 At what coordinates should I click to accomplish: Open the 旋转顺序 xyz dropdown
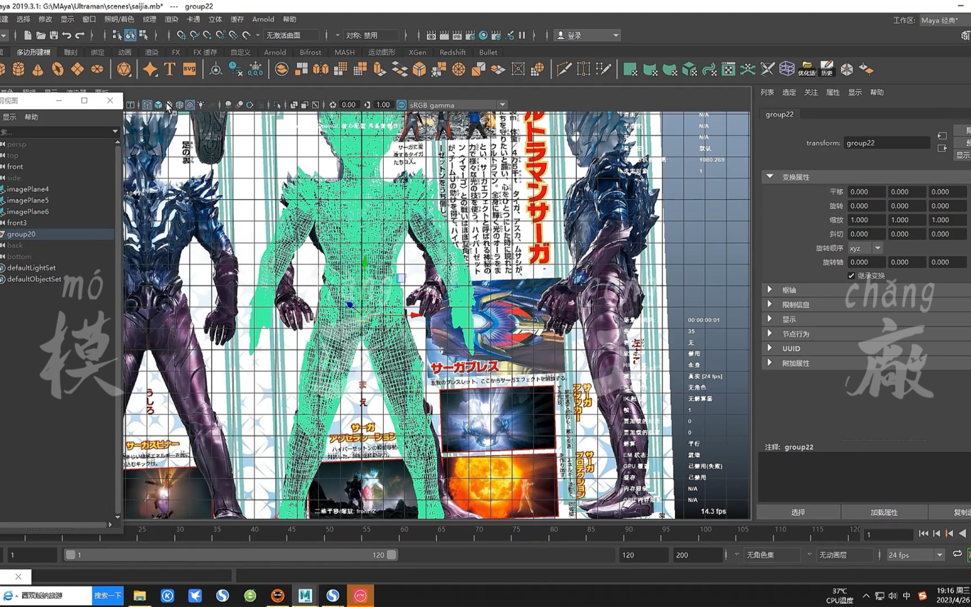click(865, 248)
